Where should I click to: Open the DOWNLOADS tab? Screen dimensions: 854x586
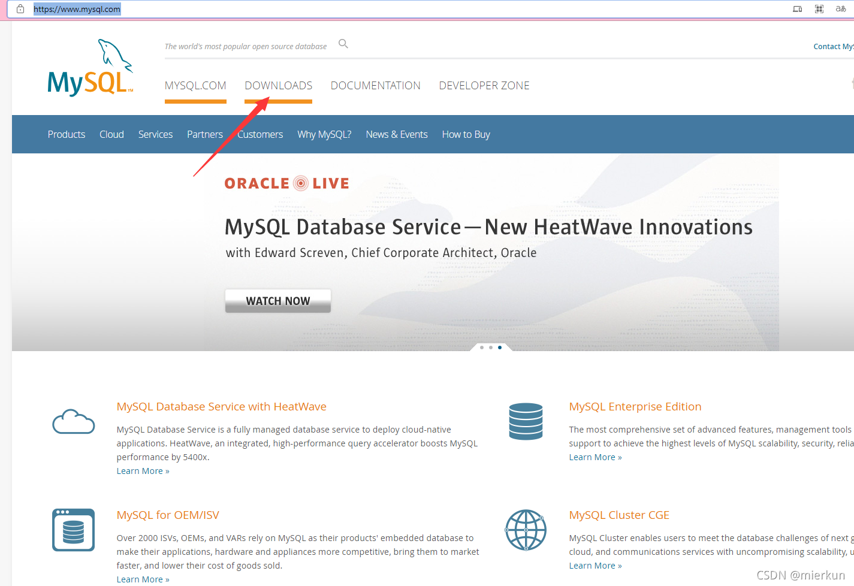pyautogui.click(x=278, y=86)
